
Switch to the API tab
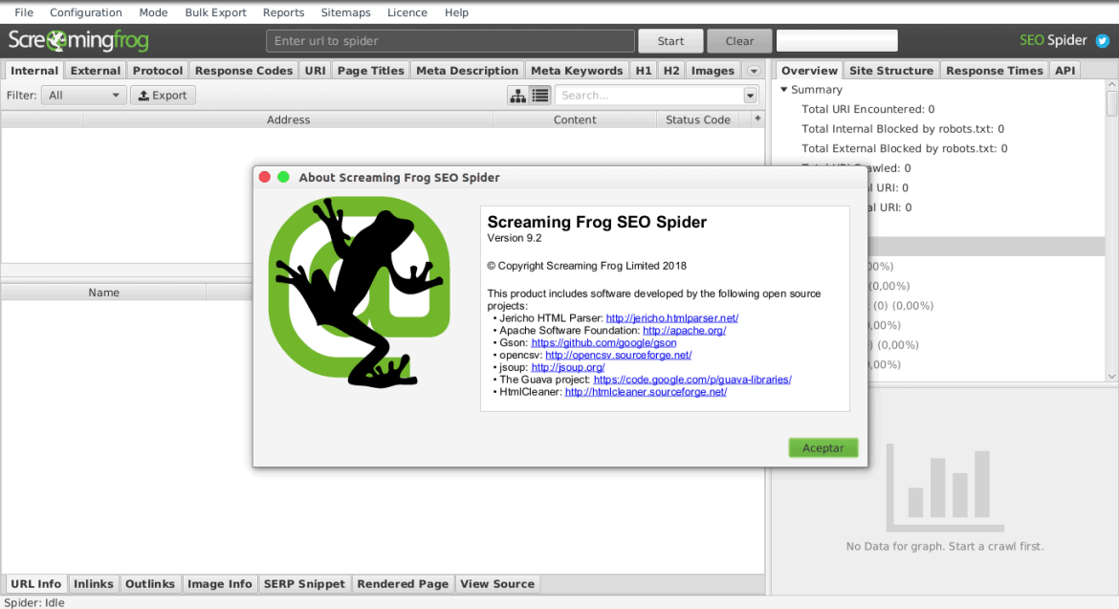pyautogui.click(x=1064, y=71)
